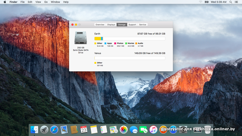Open Notification Center icon
This screenshot has width=242, height=136.
tap(236, 2)
